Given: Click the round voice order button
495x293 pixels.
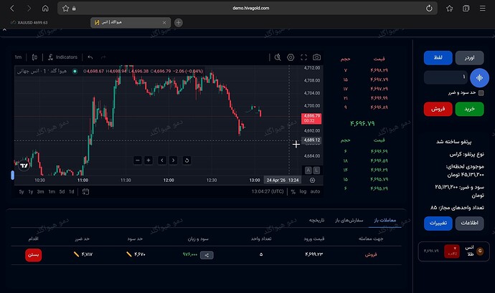Looking at the screenshot, I should click(479, 77).
